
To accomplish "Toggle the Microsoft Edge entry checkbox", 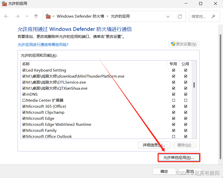I will [24, 118].
